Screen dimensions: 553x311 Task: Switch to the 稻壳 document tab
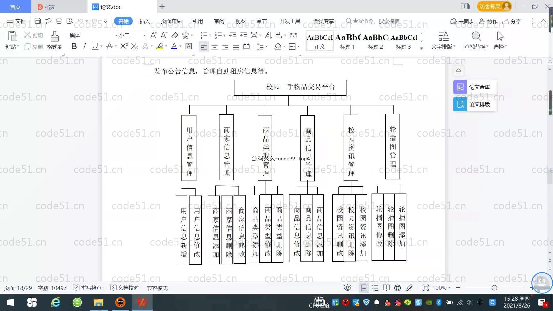point(59,7)
